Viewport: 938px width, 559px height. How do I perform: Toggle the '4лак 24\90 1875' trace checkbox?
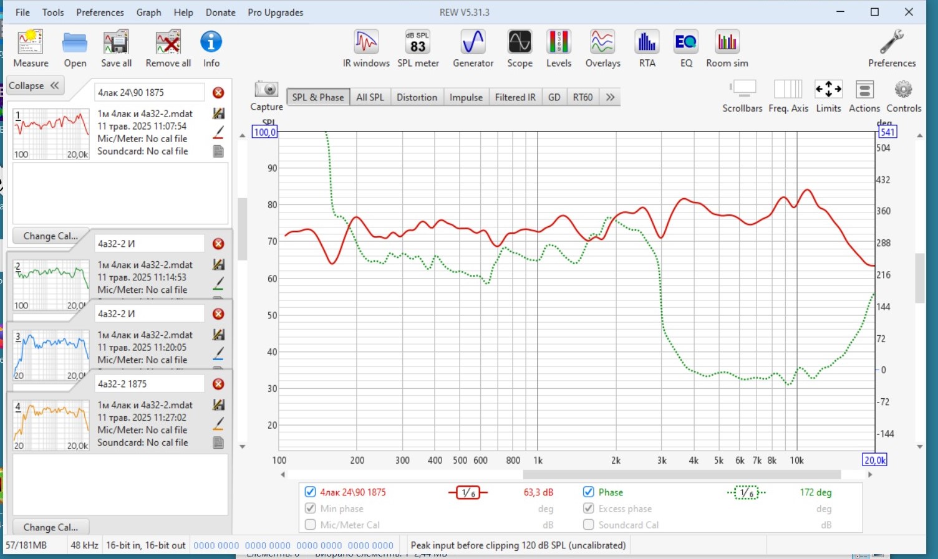[310, 492]
